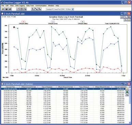Open the File menu
132x125 pixels.
click(3, 5)
